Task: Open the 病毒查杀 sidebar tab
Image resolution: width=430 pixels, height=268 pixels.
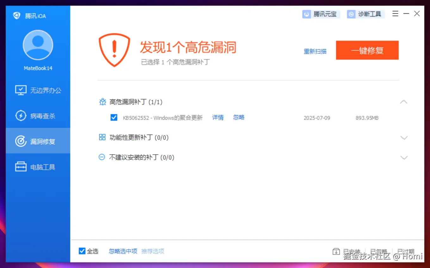Action: click(x=38, y=116)
